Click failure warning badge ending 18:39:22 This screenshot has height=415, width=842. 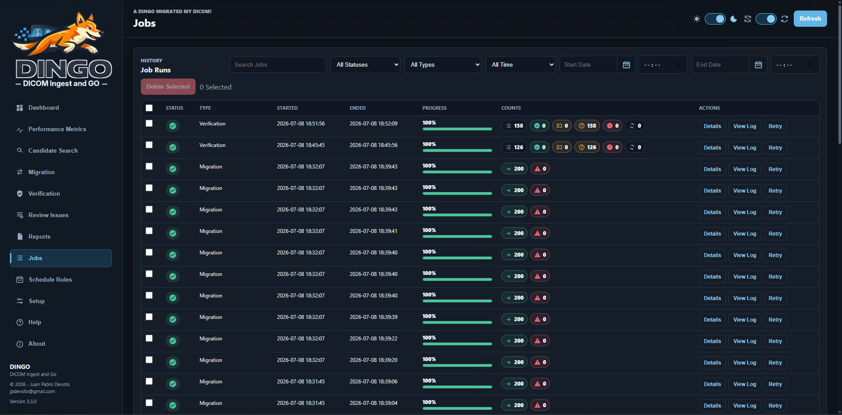(x=540, y=341)
